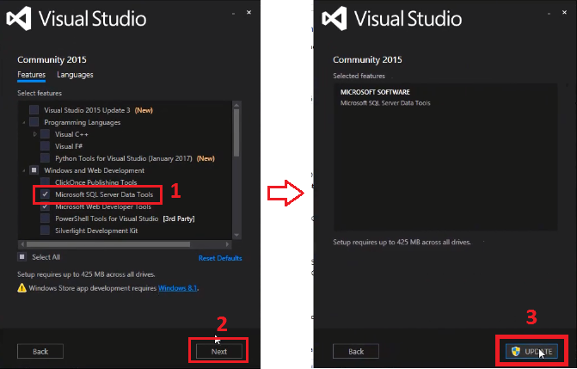This screenshot has height=369, width=577.
Task: Click the Reset Defaults link
Action: coord(220,258)
